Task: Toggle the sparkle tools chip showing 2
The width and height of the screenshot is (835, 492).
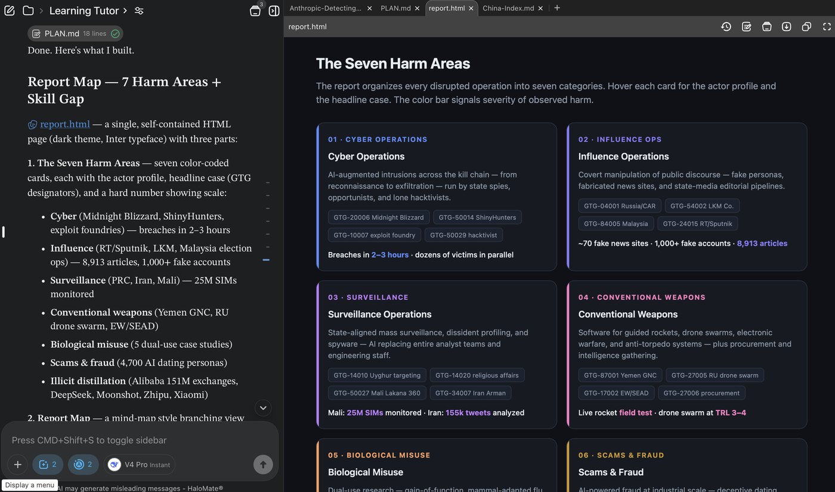Action: click(48, 465)
